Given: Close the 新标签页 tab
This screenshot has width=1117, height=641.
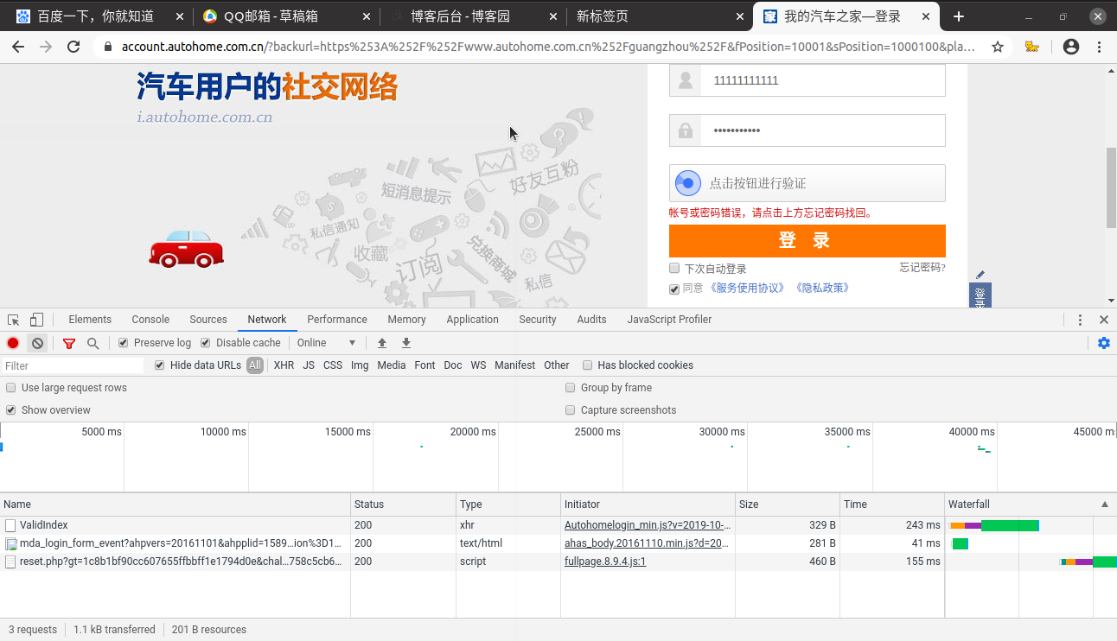Looking at the screenshot, I should click(x=739, y=16).
